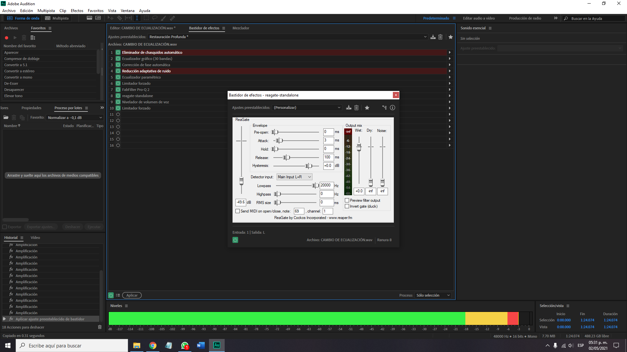The height and width of the screenshot is (352, 627).
Task: Delete ReaGate preset trash icon
Action: pos(357,108)
